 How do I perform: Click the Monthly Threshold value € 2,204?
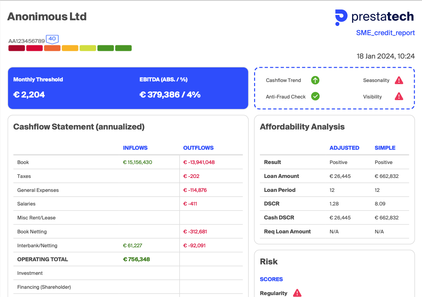29,95
